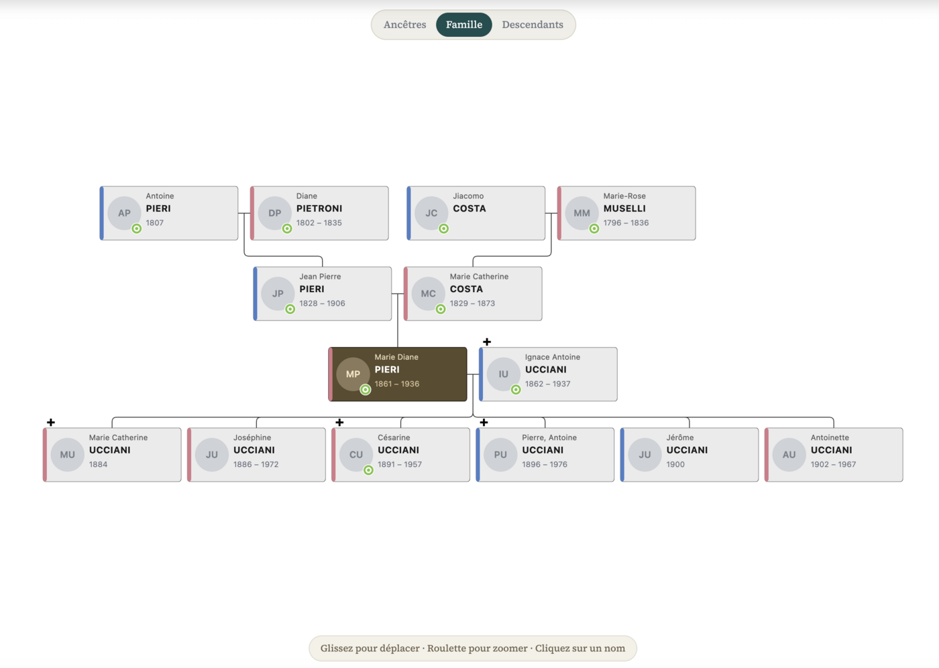Click green marker on Jean Pierre Pieri's avatar
The width and height of the screenshot is (939, 668).
(x=290, y=309)
